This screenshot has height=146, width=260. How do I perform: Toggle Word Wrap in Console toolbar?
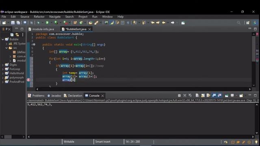208,96
